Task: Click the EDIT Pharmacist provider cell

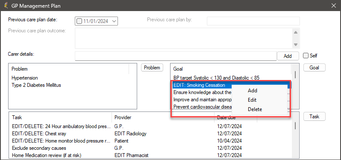Action: pos(131,155)
